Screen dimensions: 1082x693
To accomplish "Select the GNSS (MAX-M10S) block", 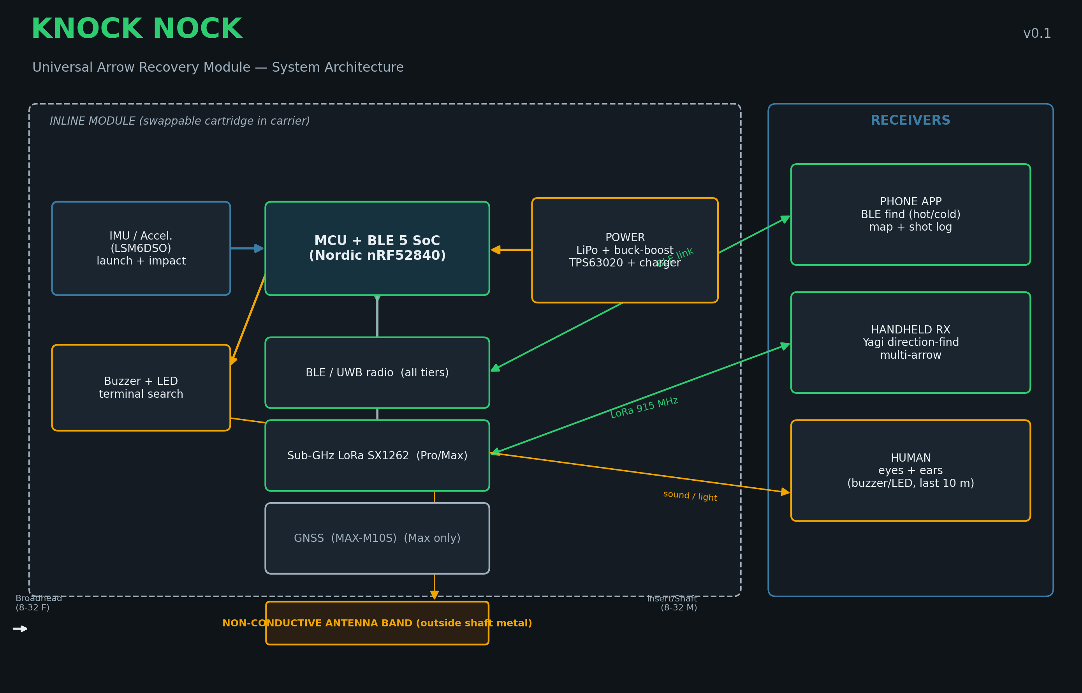I will coord(377,538).
